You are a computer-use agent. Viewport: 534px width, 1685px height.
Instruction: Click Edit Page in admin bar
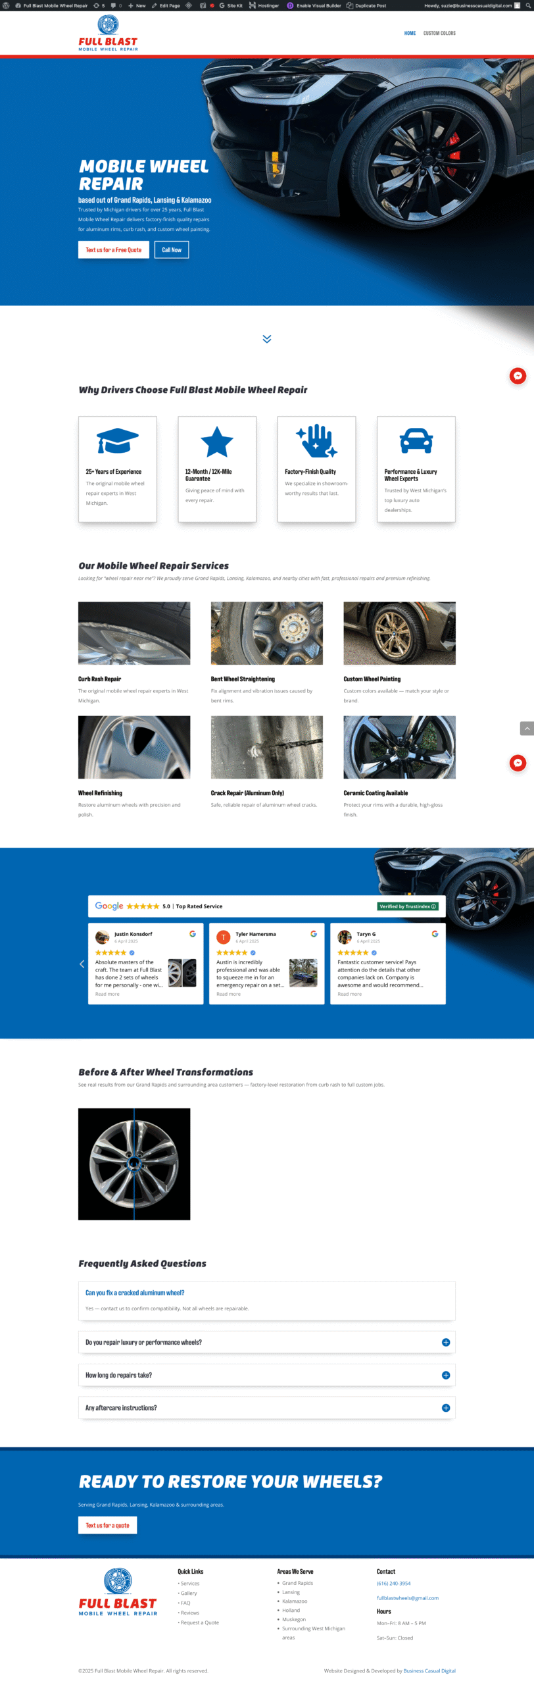click(x=166, y=5)
